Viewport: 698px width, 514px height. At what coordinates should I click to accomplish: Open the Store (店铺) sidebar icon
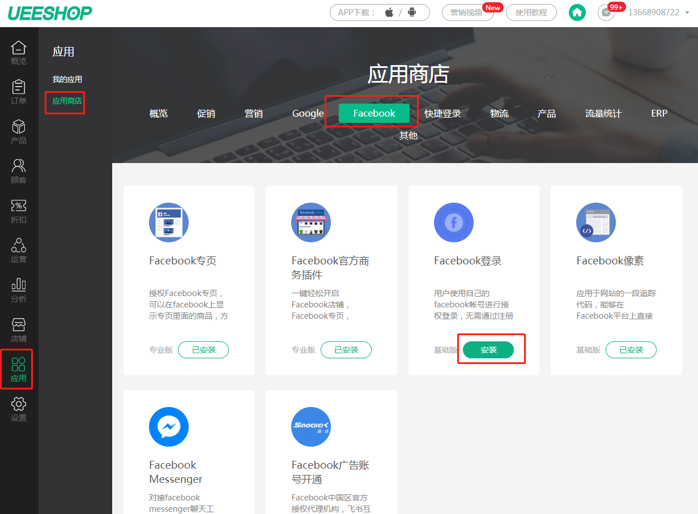pos(19,330)
